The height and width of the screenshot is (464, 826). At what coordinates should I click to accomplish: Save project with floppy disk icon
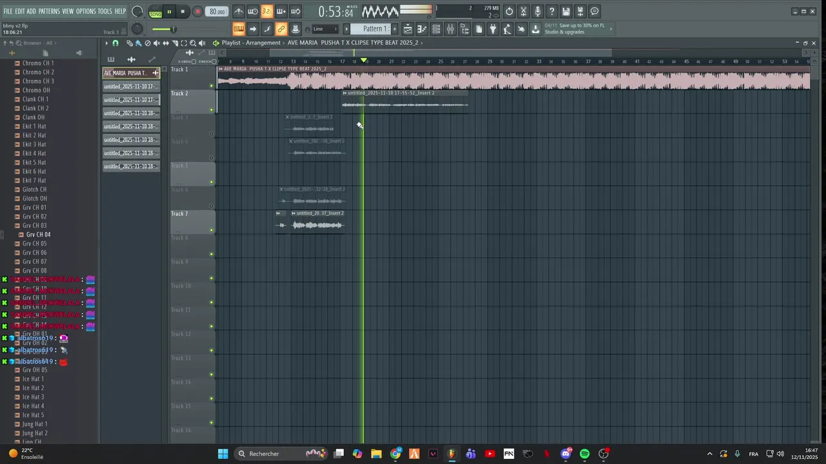point(566,11)
